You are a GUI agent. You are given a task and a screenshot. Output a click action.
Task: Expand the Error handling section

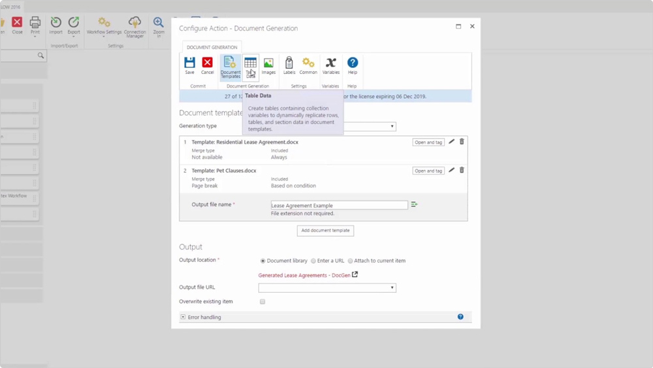(x=183, y=317)
